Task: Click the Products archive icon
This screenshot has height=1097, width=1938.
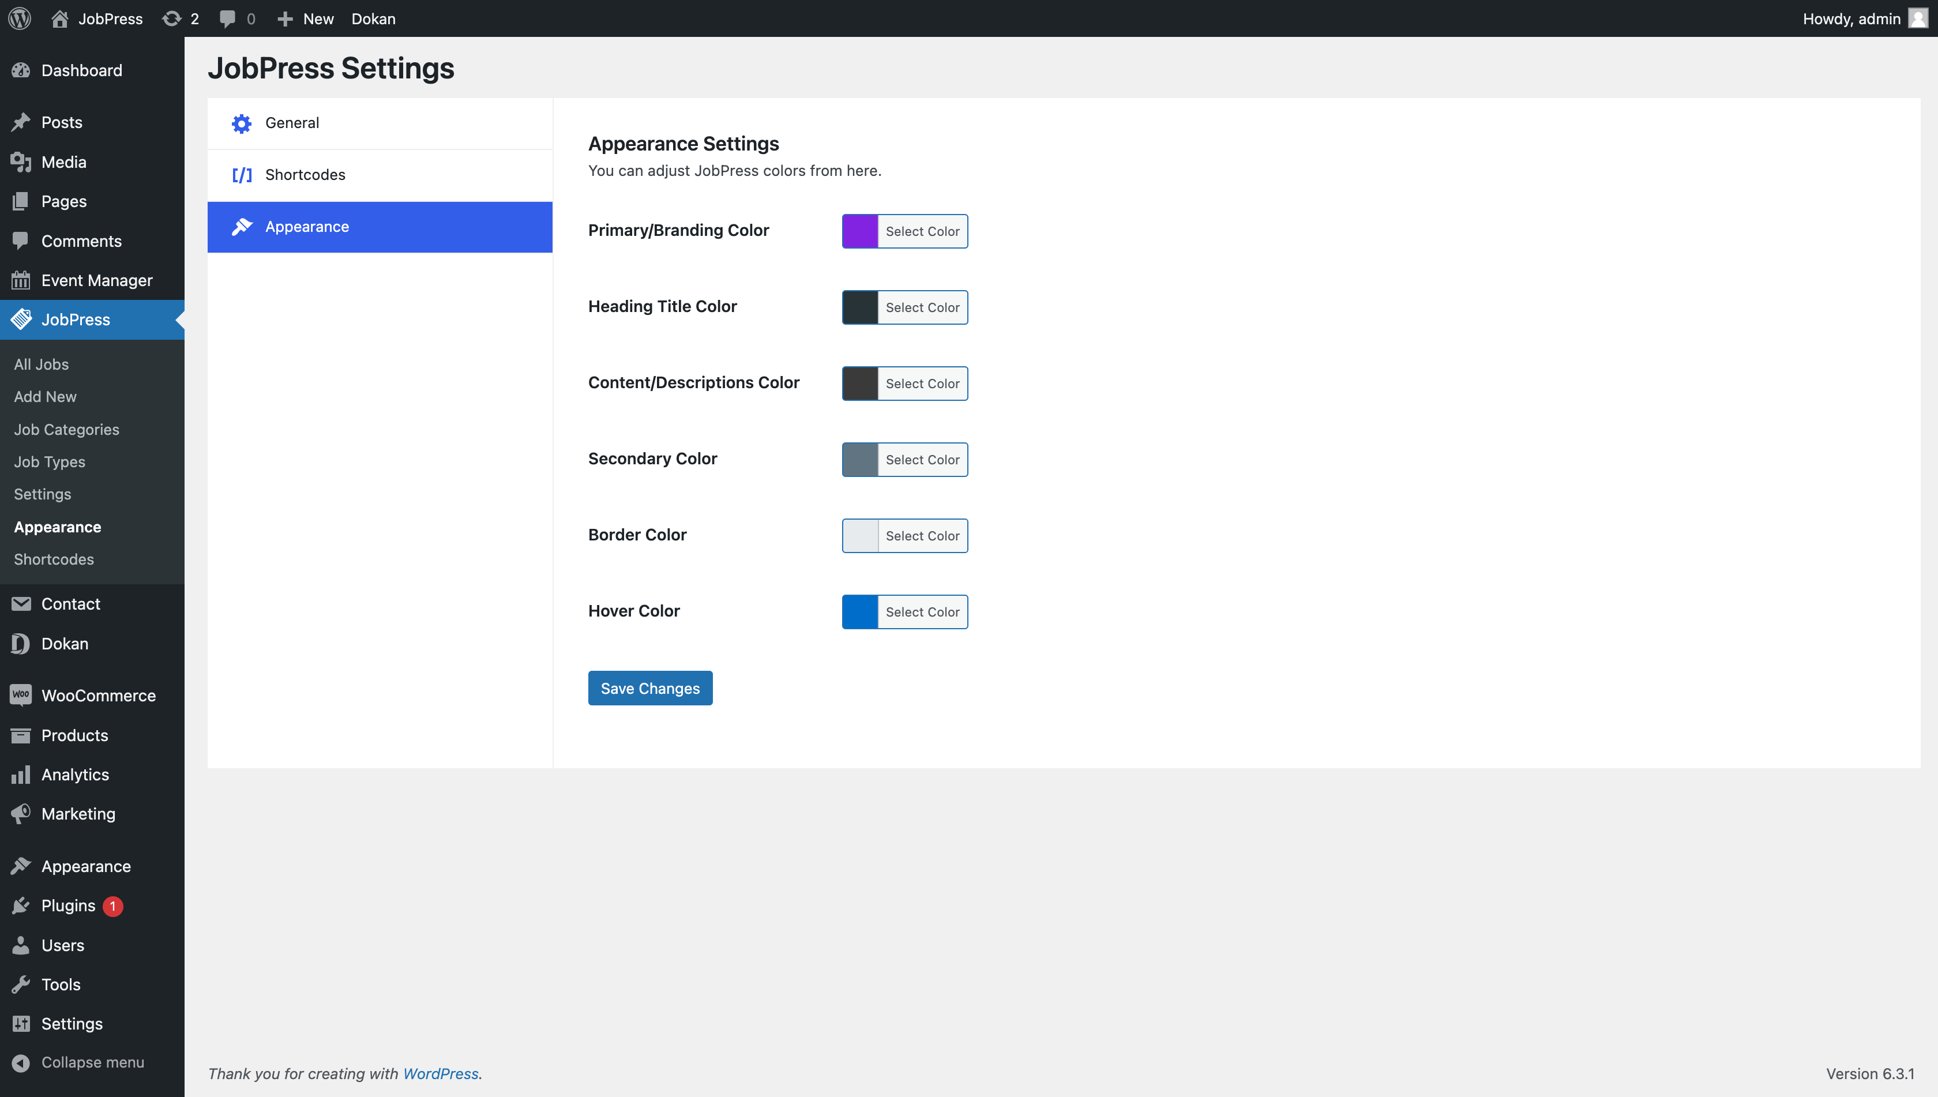Action: tap(21, 735)
